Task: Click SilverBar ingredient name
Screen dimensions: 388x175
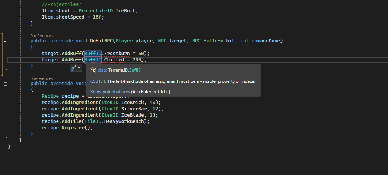Action: tap(134, 108)
